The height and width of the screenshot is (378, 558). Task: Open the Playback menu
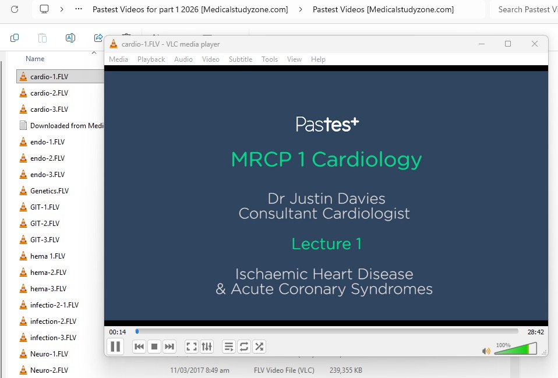[x=151, y=59]
